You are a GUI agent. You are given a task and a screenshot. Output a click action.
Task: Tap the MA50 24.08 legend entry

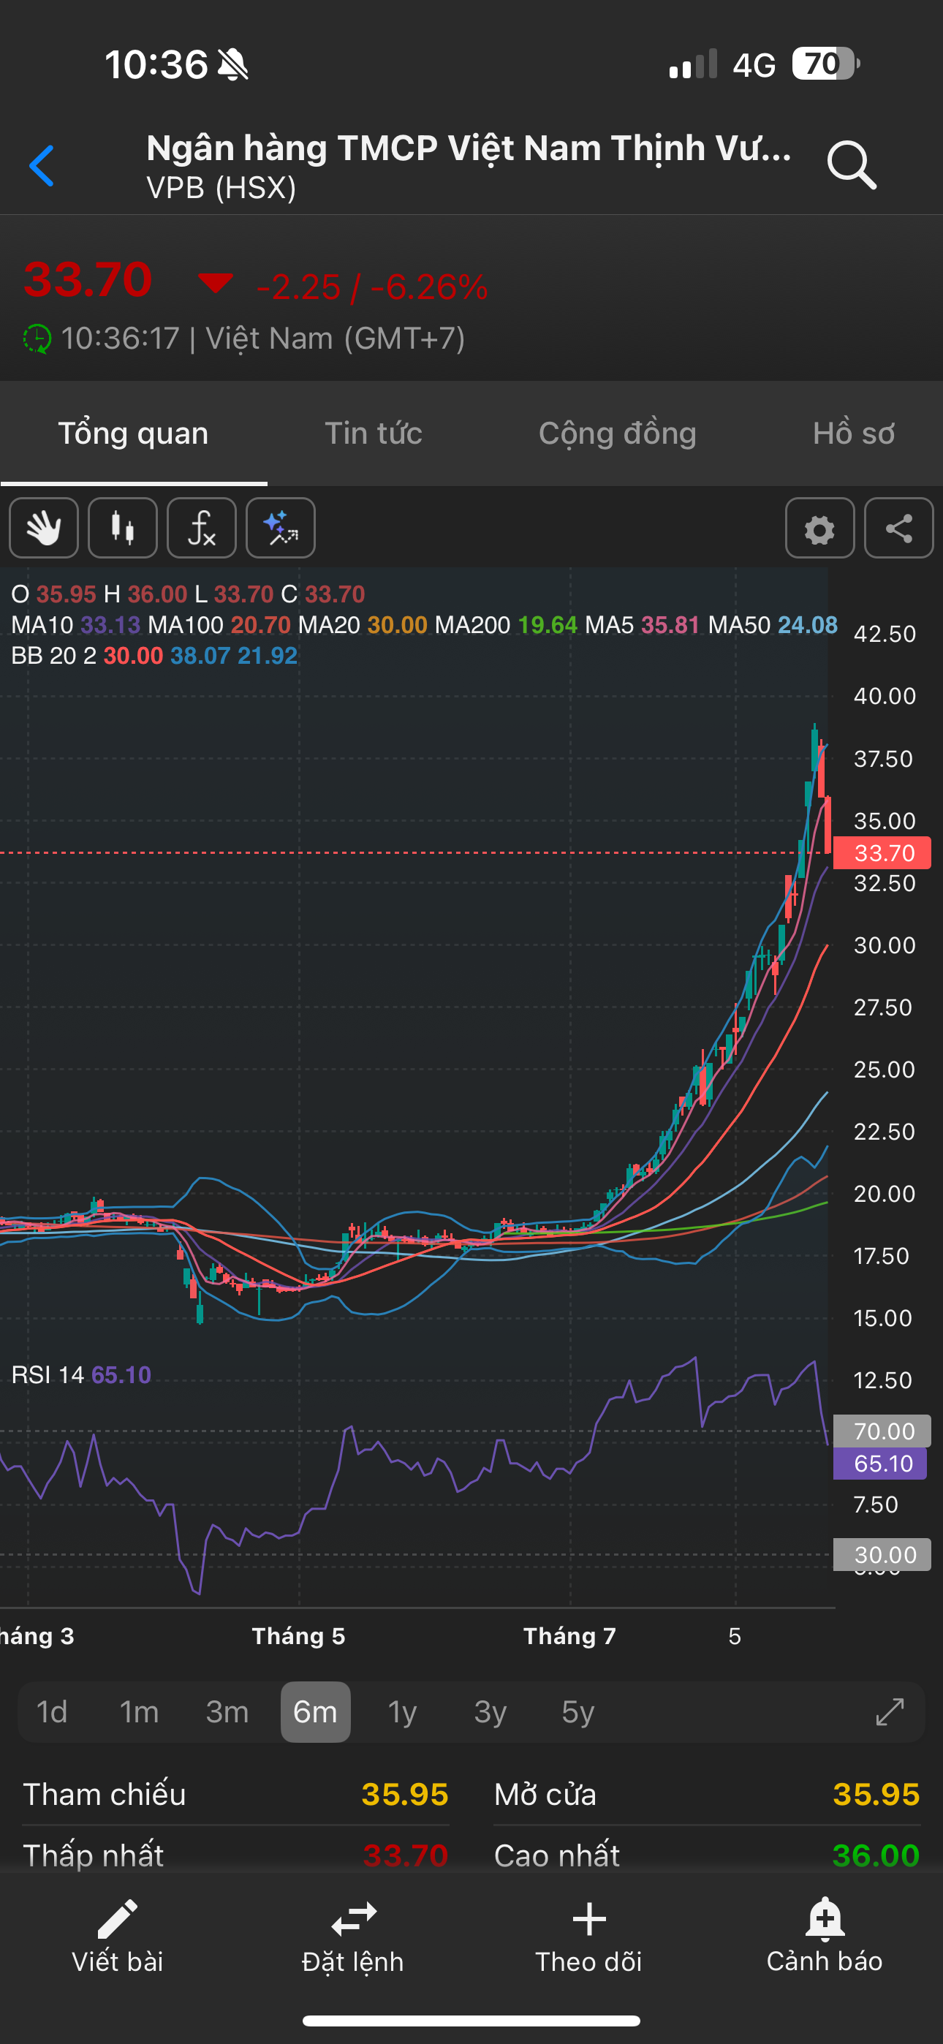coord(773,624)
